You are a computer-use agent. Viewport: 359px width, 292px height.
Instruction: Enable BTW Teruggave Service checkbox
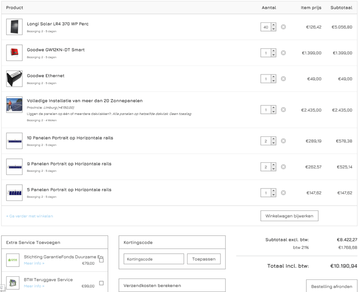pos(101,283)
